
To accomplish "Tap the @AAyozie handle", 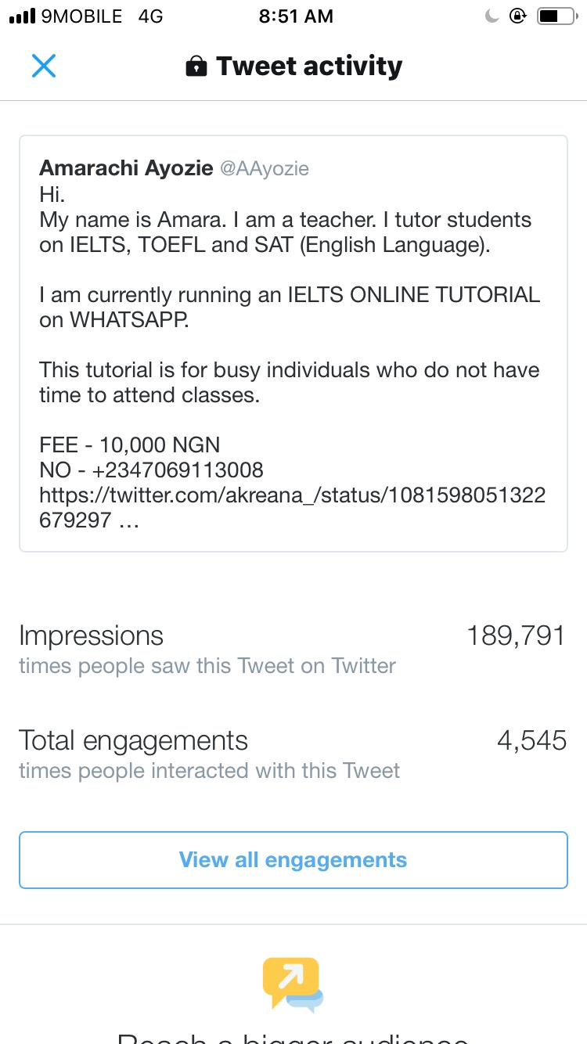I will (x=265, y=168).
